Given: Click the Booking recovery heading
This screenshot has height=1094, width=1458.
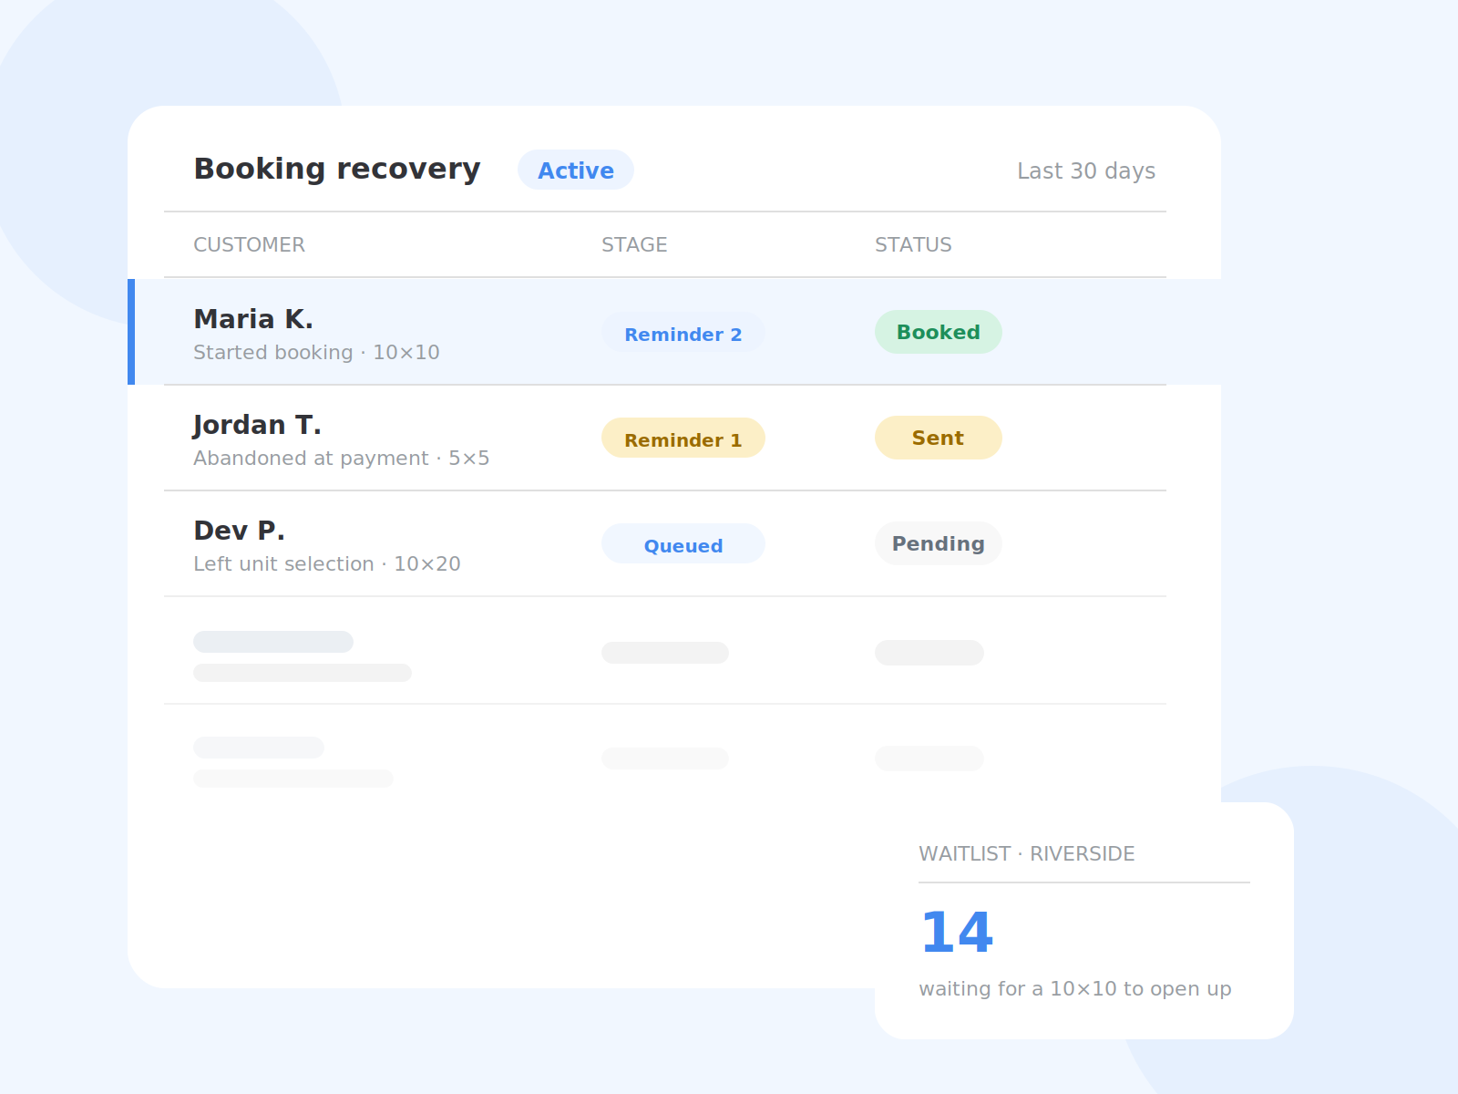Looking at the screenshot, I should point(337,169).
